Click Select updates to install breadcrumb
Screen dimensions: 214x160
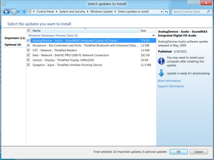133,12
